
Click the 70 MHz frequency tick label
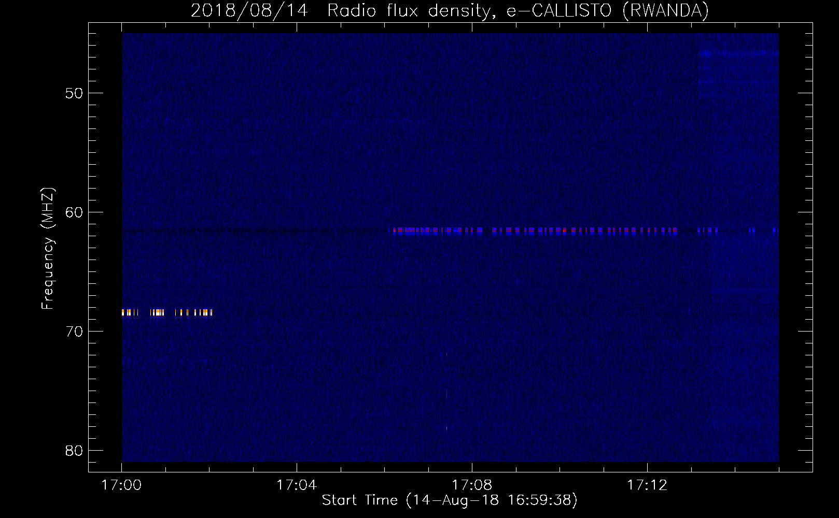coord(74,332)
